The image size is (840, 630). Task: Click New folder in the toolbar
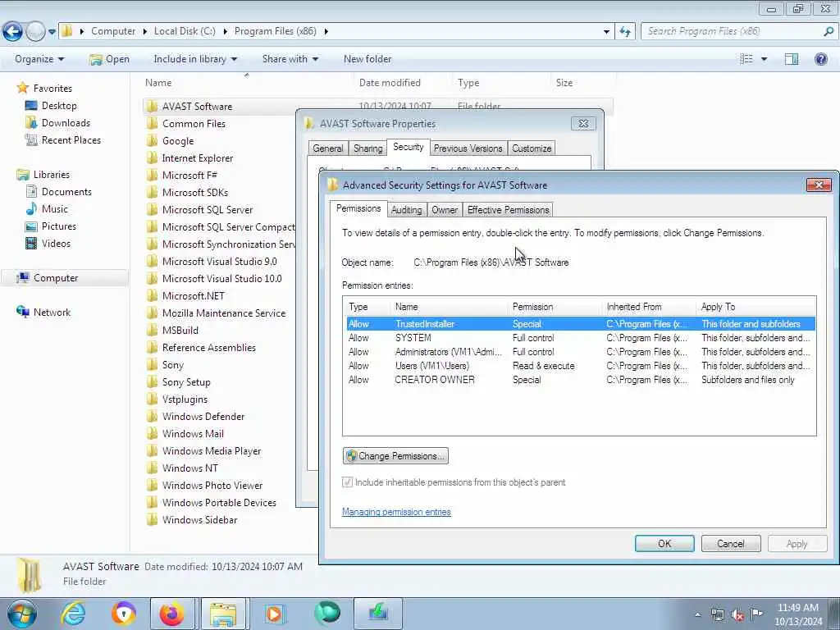(367, 59)
